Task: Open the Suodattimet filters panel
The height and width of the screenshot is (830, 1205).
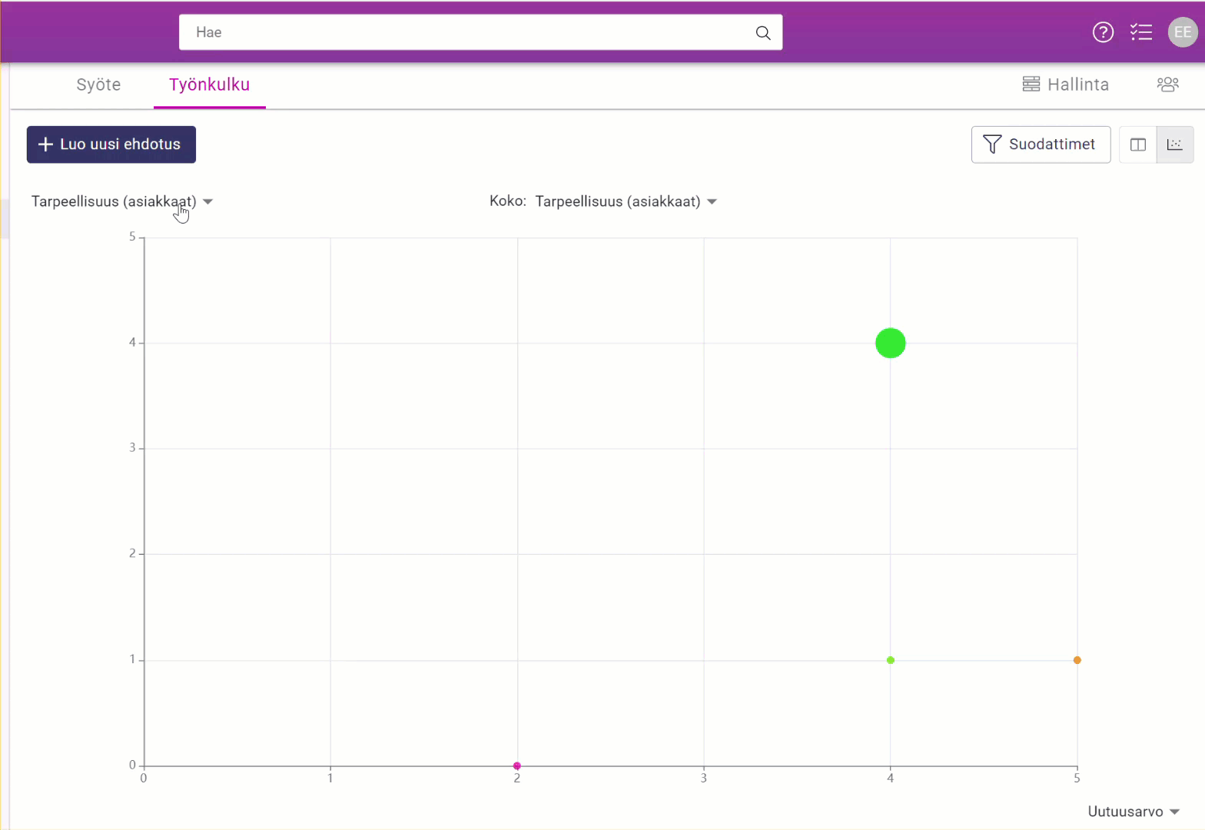Action: (x=1041, y=144)
